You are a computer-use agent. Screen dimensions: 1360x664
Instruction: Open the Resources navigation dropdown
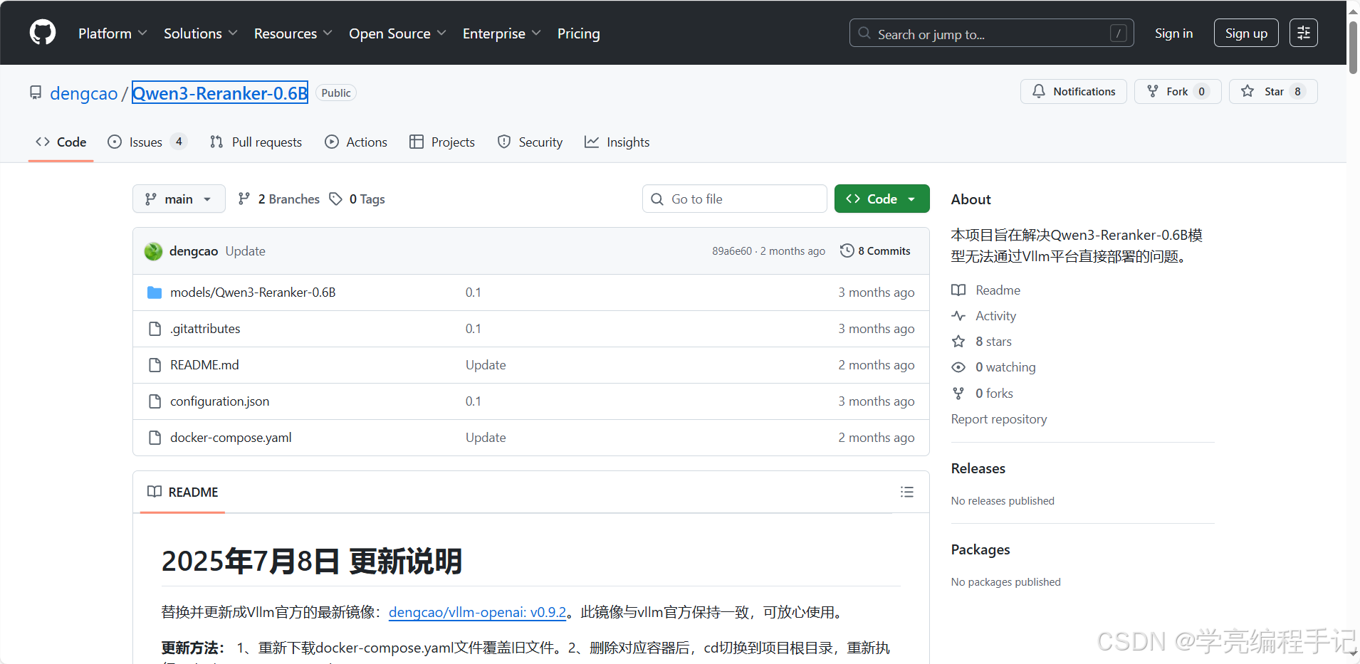(x=292, y=33)
